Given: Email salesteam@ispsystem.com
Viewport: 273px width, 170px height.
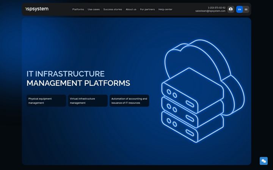Looking at the screenshot, I should (x=210, y=11).
